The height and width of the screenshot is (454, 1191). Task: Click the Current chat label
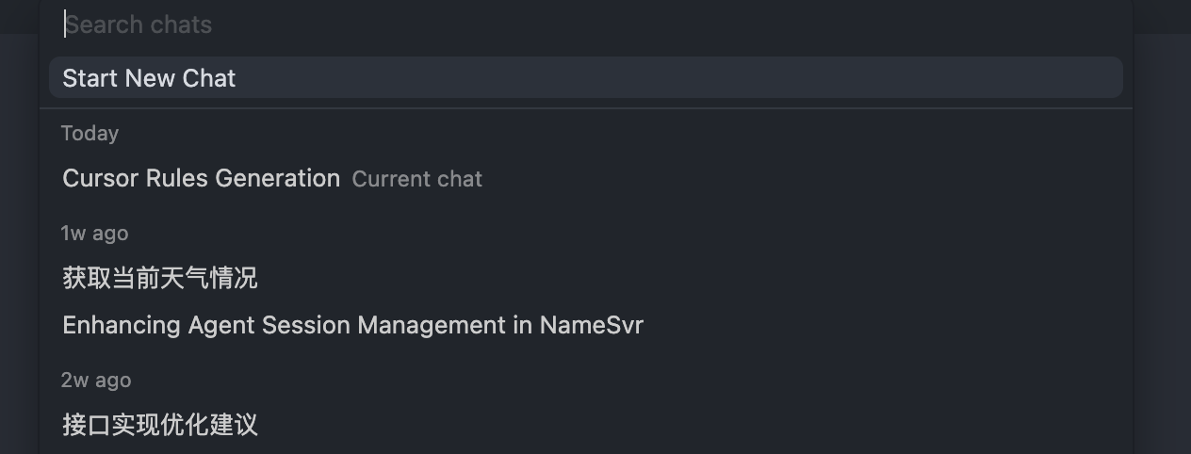point(416,179)
